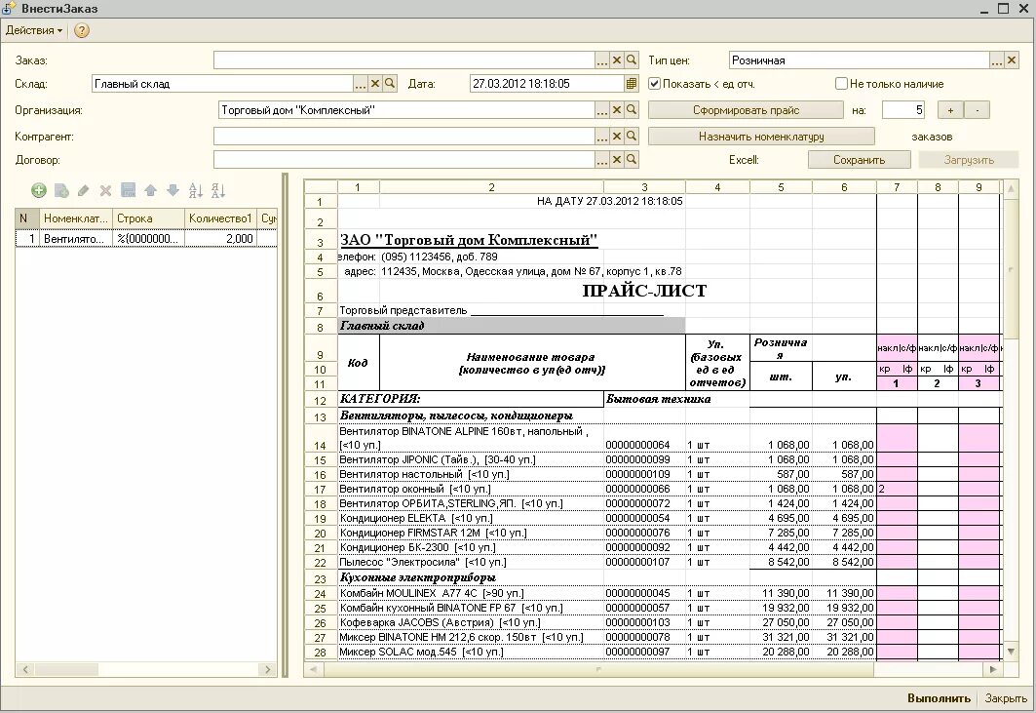Clear the Договор field

(x=617, y=159)
